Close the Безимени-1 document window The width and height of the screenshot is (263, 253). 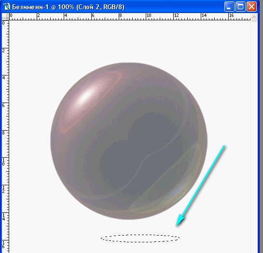point(251,7)
